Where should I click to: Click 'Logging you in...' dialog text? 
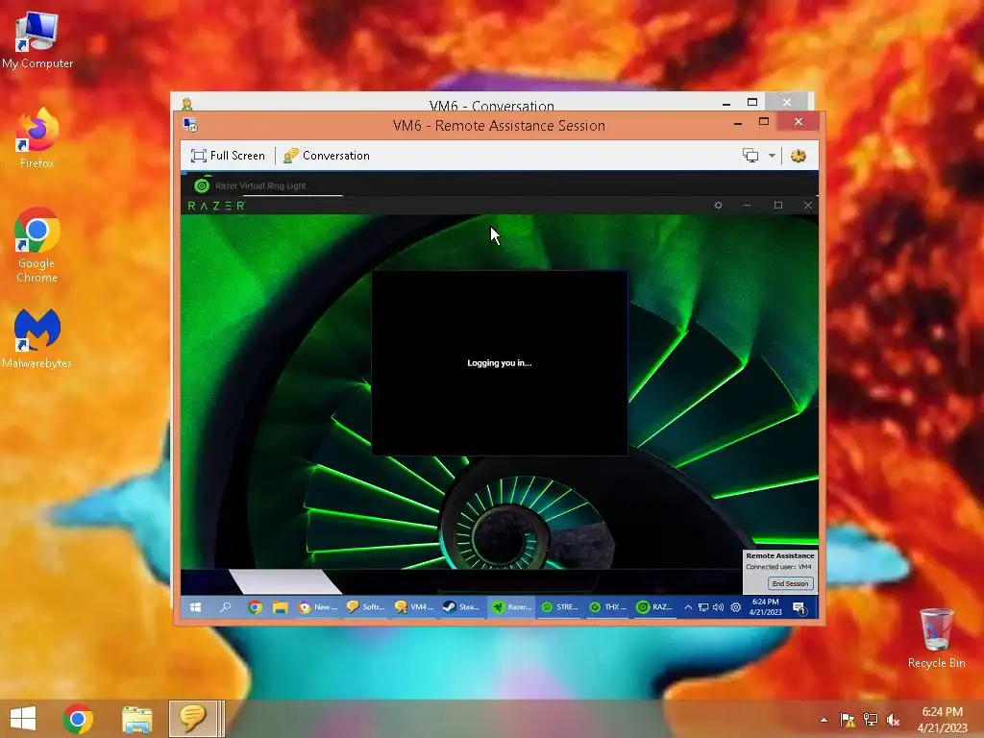[500, 362]
